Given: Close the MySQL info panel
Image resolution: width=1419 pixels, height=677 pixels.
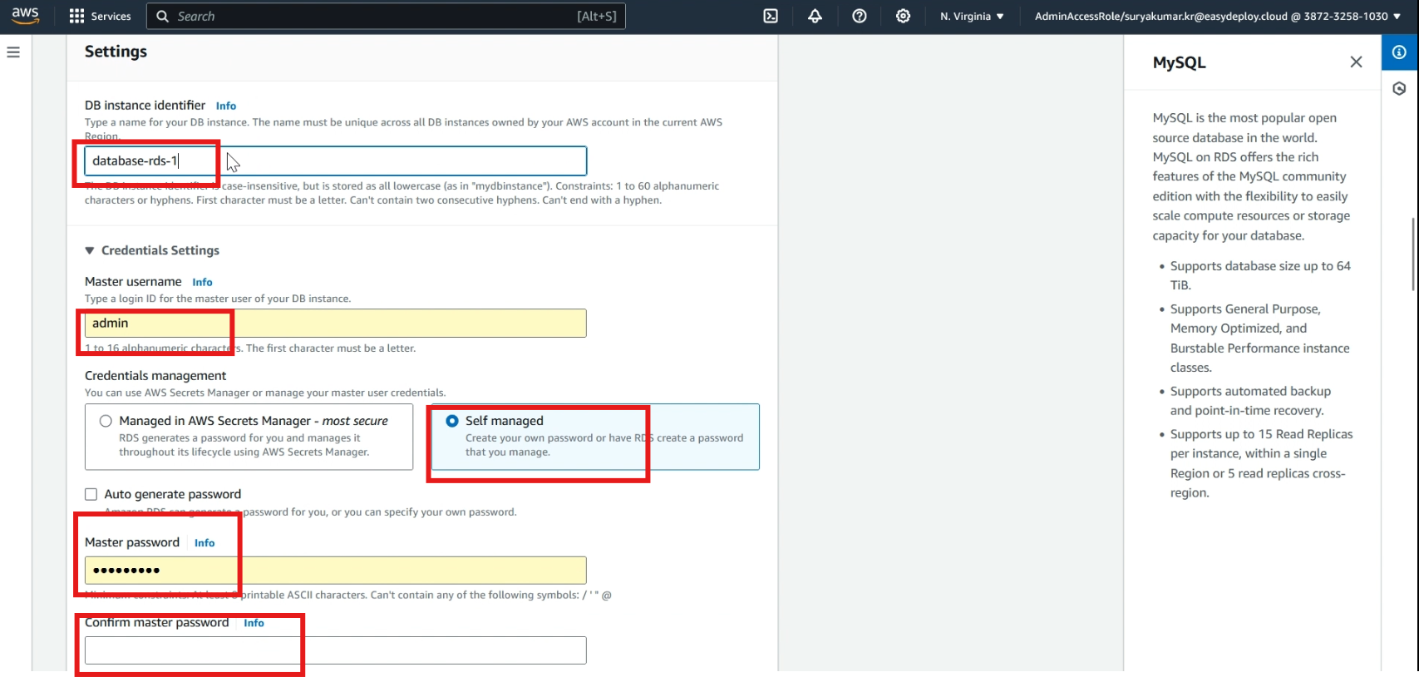Looking at the screenshot, I should point(1356,62).
